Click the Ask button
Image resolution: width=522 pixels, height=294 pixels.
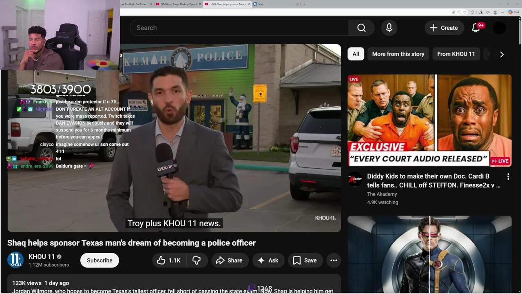(268, 261)
